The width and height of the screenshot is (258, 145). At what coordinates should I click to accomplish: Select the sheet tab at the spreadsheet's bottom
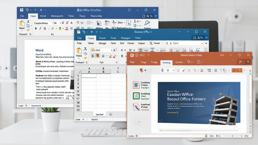pyautogui.click(x=100, y=115)
